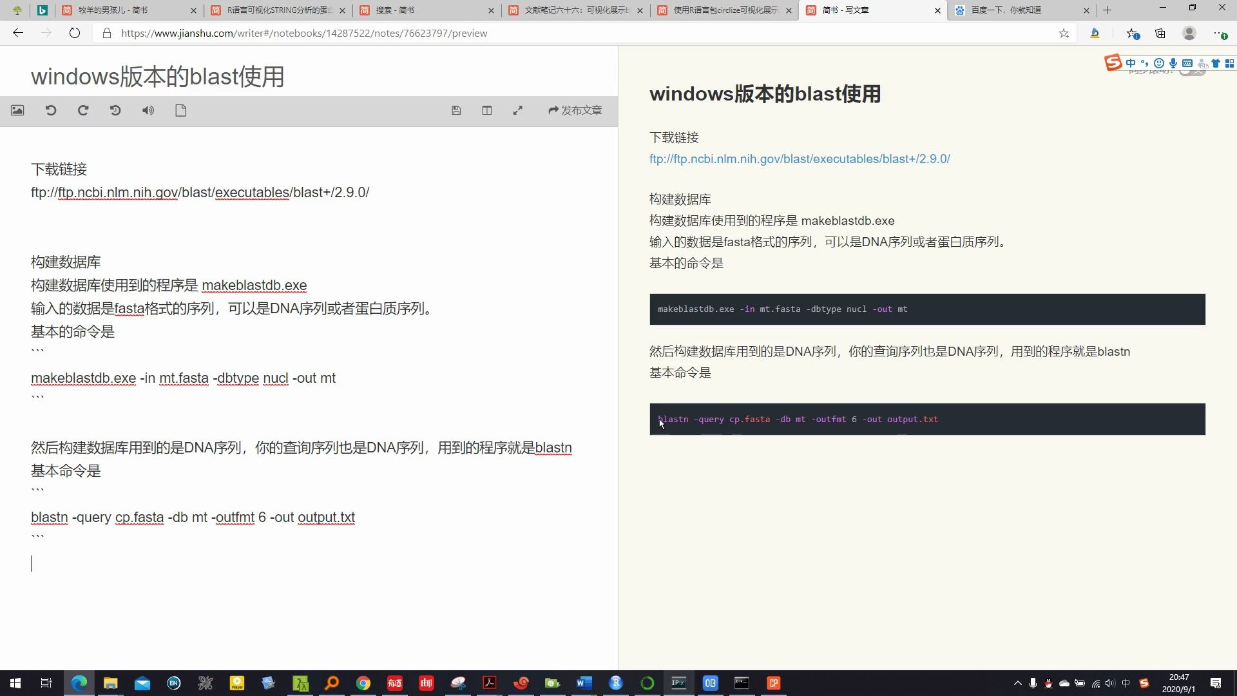Add this page to favorites star
This screenshot has height=696, width=1237.
pyautogui.click(x=1064, y=34)
